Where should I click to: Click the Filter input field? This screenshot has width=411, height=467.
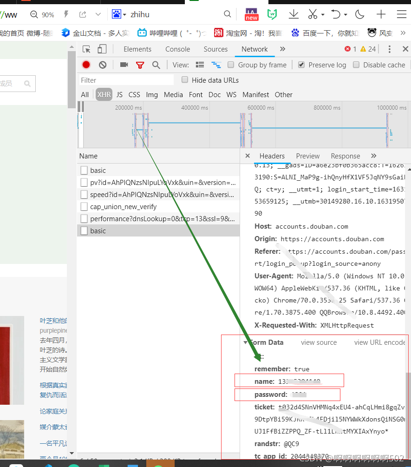pos(126,80)
